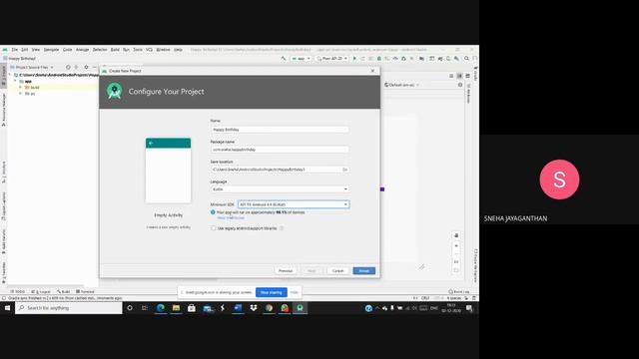Open File Explorer from the taskbar
This screenshot has width=639, height=359.
[176, 308]
